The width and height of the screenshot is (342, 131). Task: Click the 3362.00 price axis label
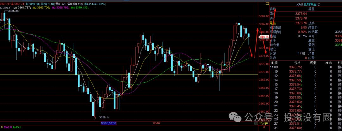pyautogui.click(x=263, y=104)
